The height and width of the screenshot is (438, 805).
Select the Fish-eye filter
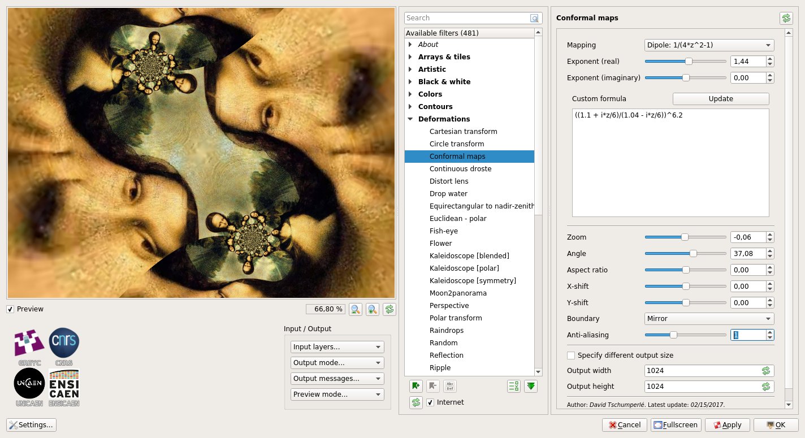coord(444,231)
